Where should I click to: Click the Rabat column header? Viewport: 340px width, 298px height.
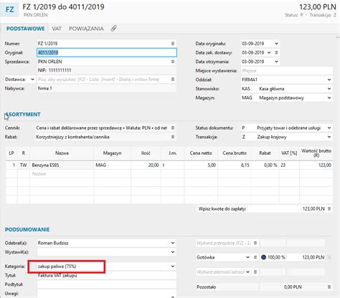(265, 153)
